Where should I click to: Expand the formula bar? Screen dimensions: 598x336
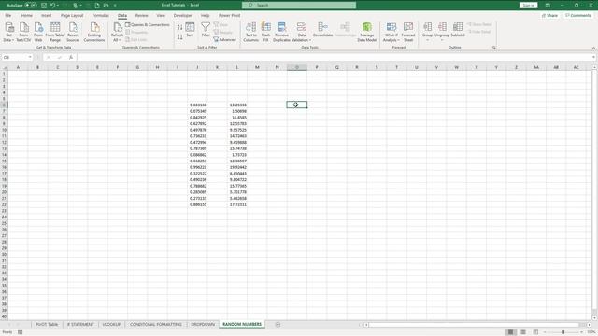pyautogui.click(x=594, y=57)
